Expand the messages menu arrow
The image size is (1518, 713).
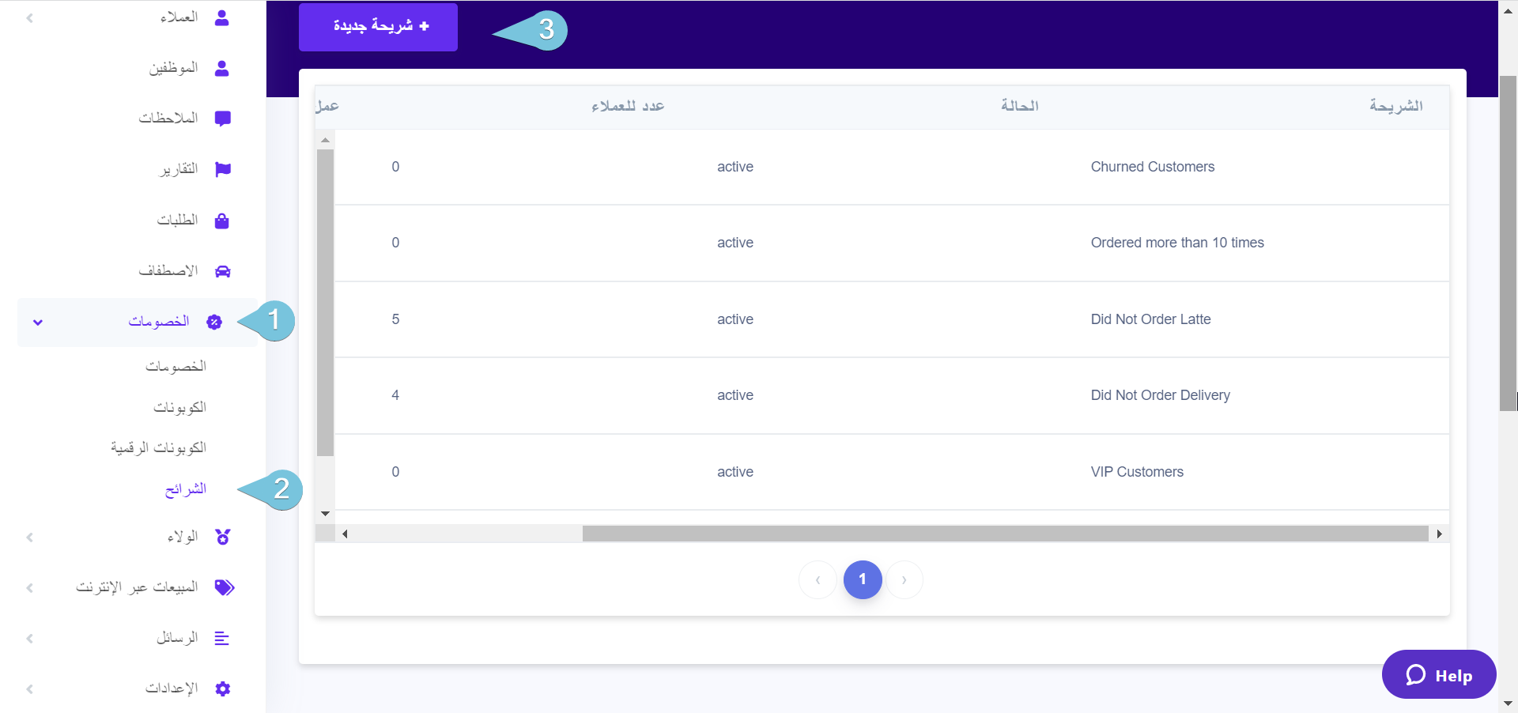[x=30, y=639]
